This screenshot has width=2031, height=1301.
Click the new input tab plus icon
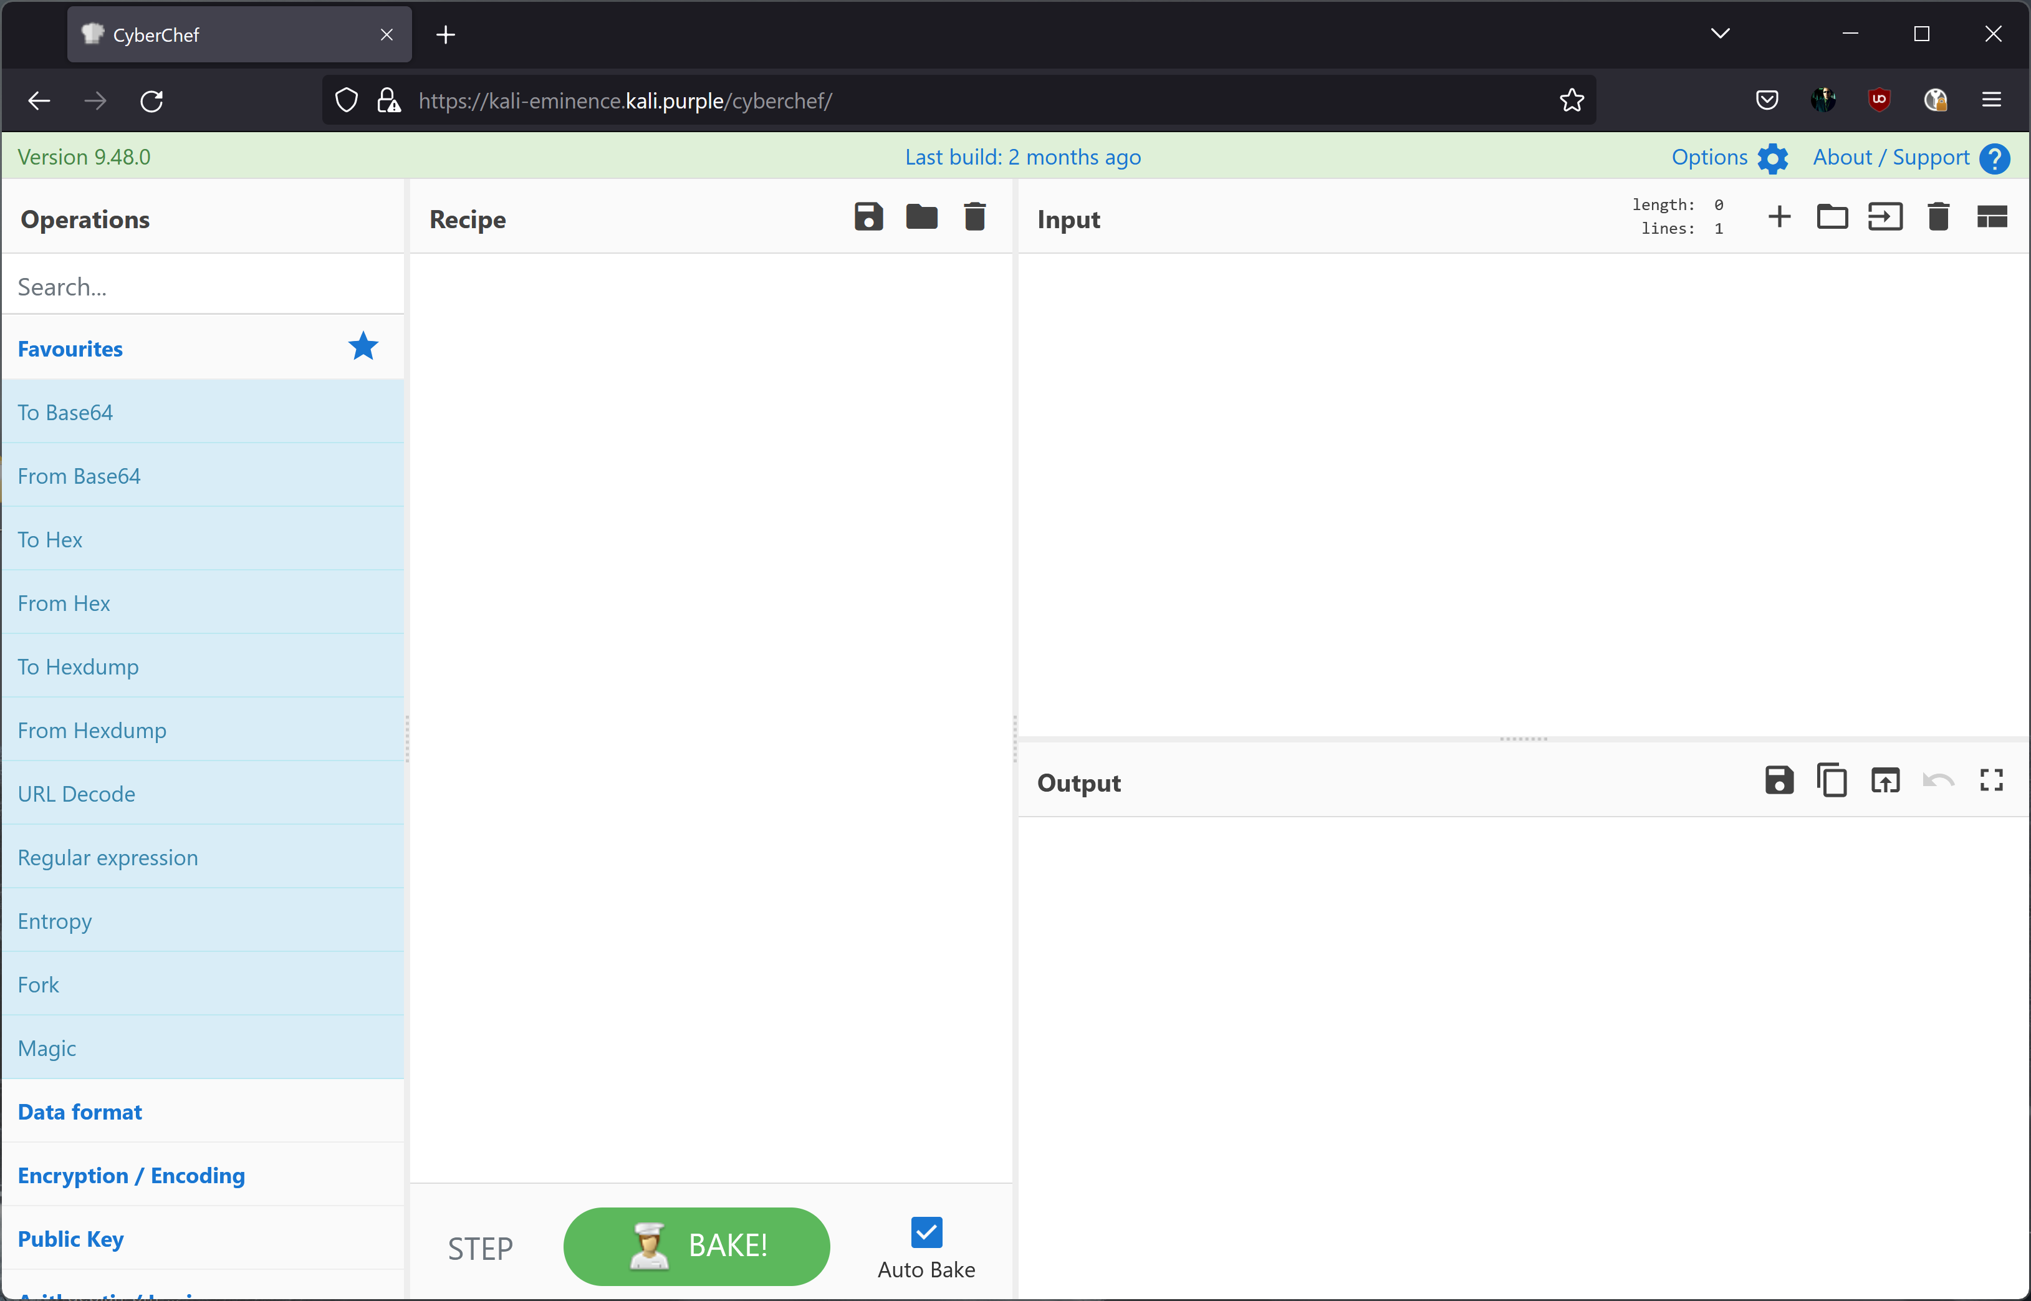(1778, 218)
